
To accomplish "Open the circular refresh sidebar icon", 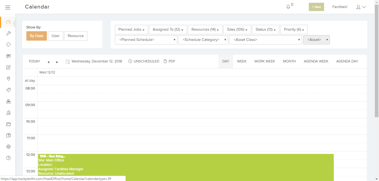I will pyautogui.click(x=8, y=44).
